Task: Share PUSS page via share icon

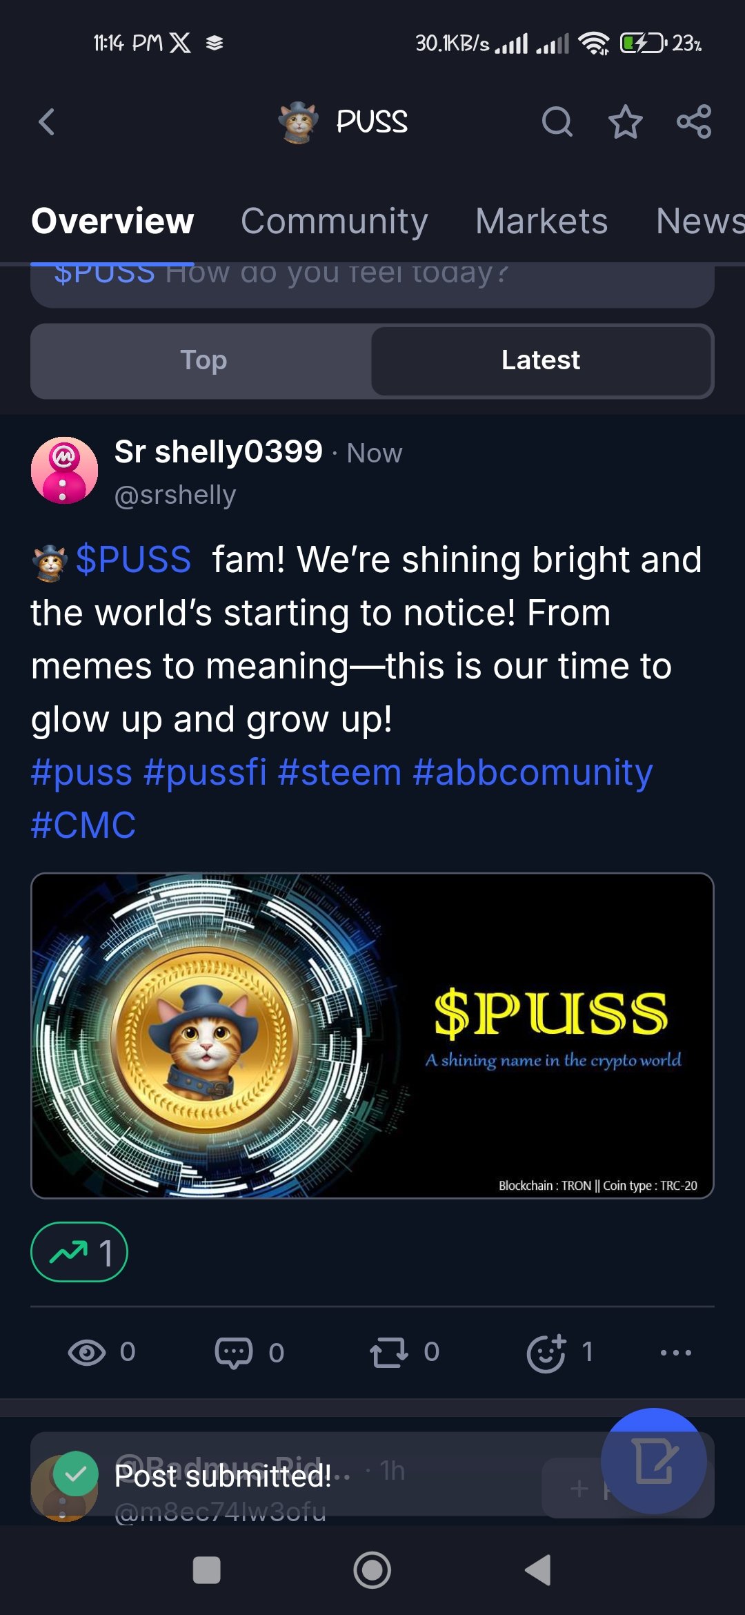Action: [x=694, y=122]
